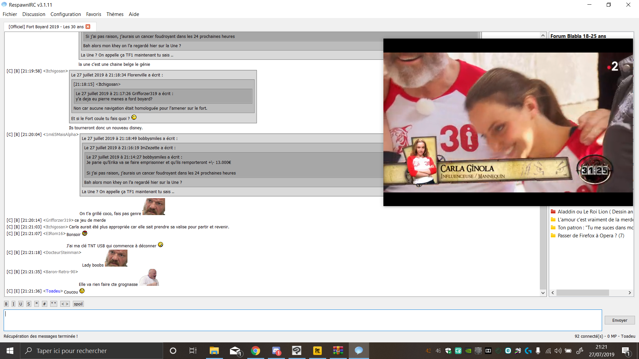Viewport: 639px width, 359px height.
Task: Send the message with Envoyer
Action: coord(620,320)
